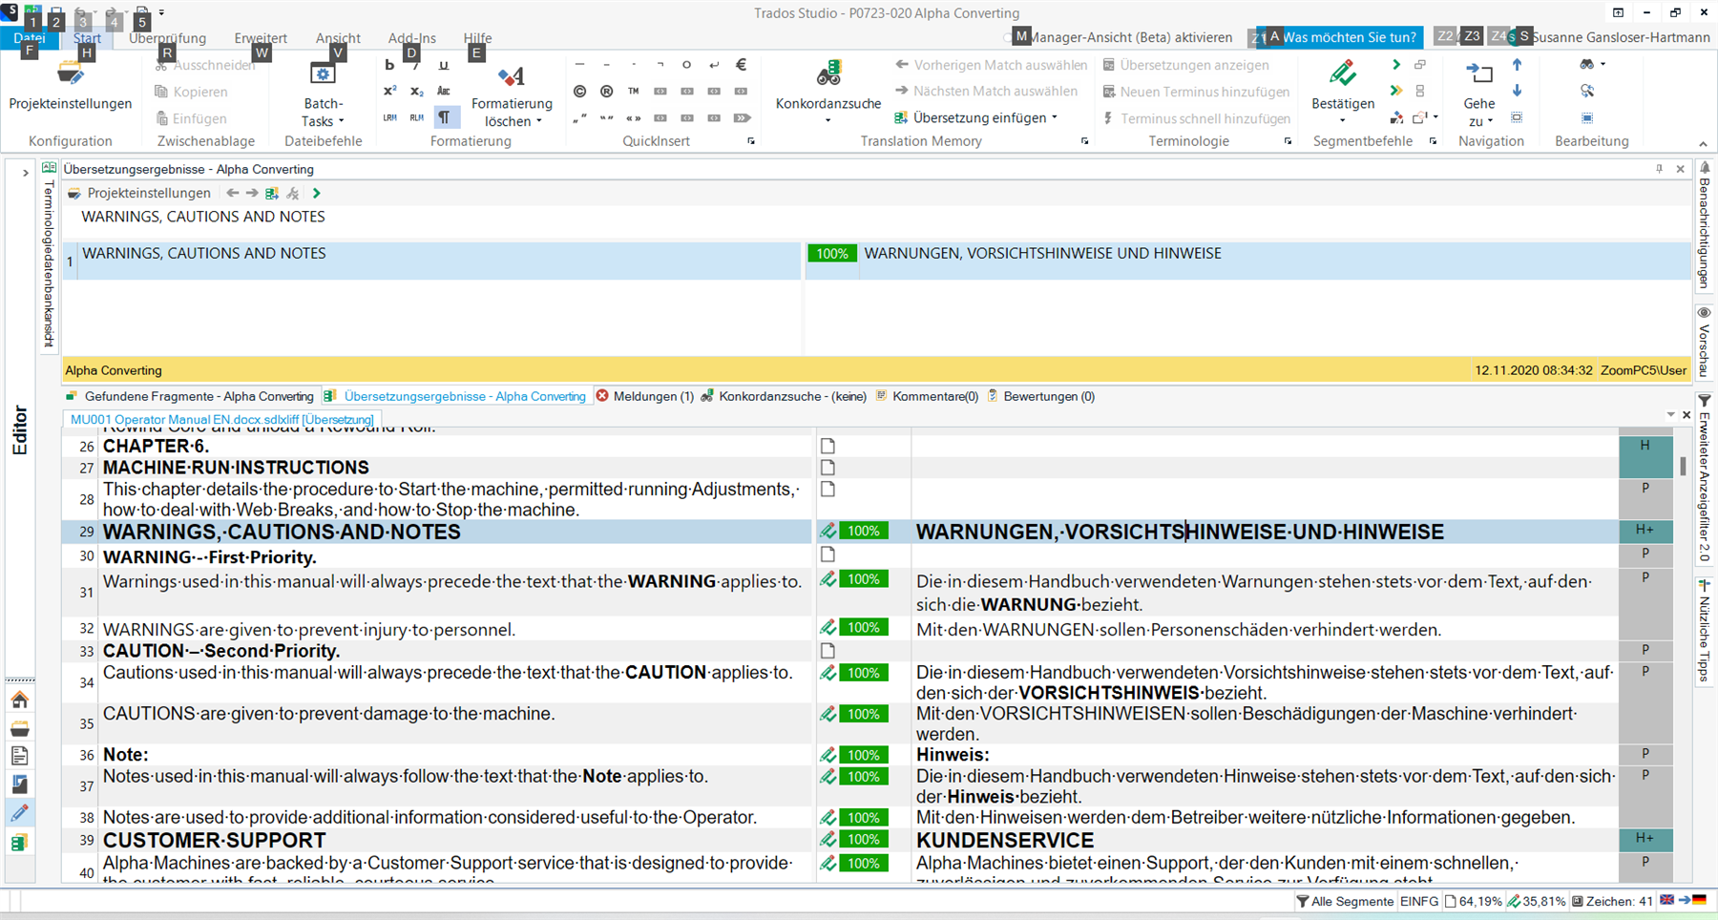The height and width of the screenshot is (920, 1718).
Task: Collapse the ribbon with the chevron
Action: [1704, 143]
